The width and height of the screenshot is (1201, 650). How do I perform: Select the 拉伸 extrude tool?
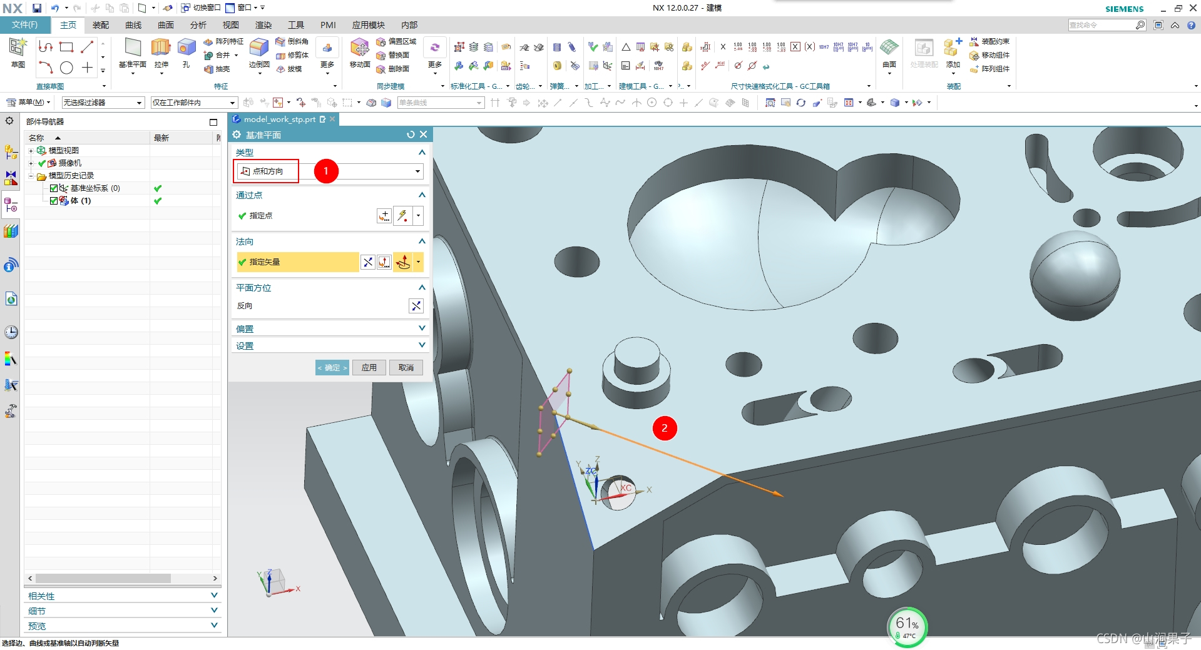click(161, 52)
